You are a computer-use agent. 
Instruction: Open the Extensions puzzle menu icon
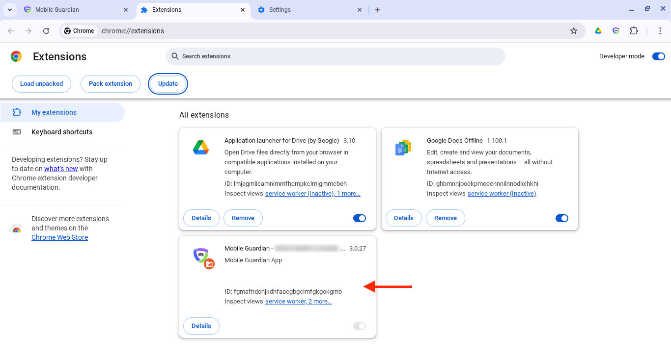(634, 31)
